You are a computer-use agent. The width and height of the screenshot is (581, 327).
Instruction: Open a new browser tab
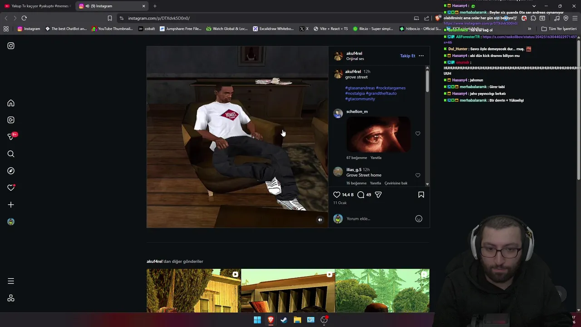pyautogui.click(x=155, y=6)
